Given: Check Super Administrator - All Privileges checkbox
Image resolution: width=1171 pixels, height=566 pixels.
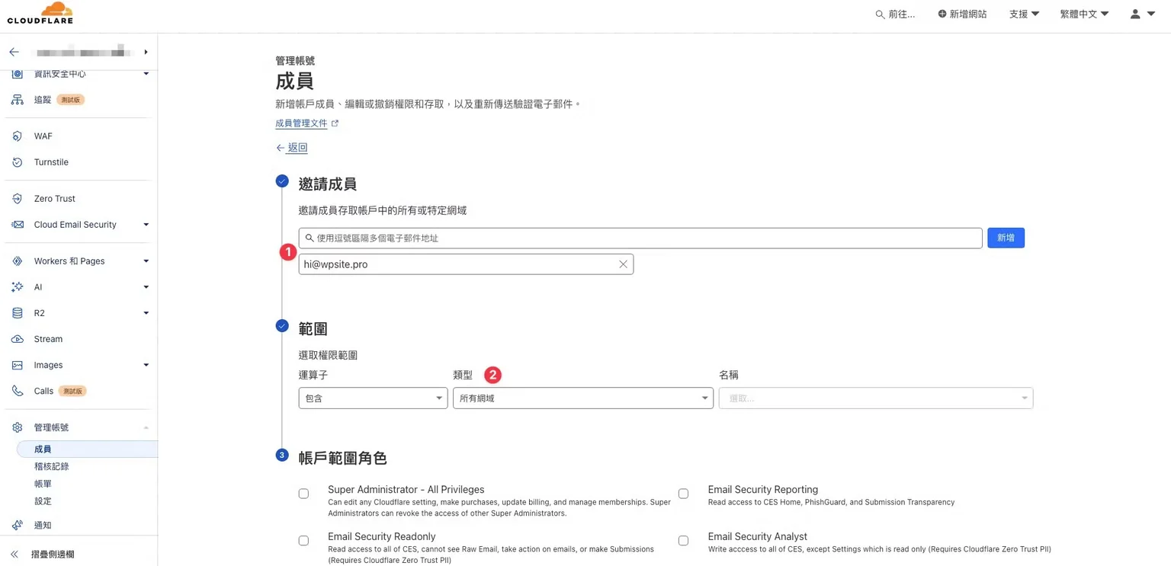Looking at the screenshot, I should (303, 494).
